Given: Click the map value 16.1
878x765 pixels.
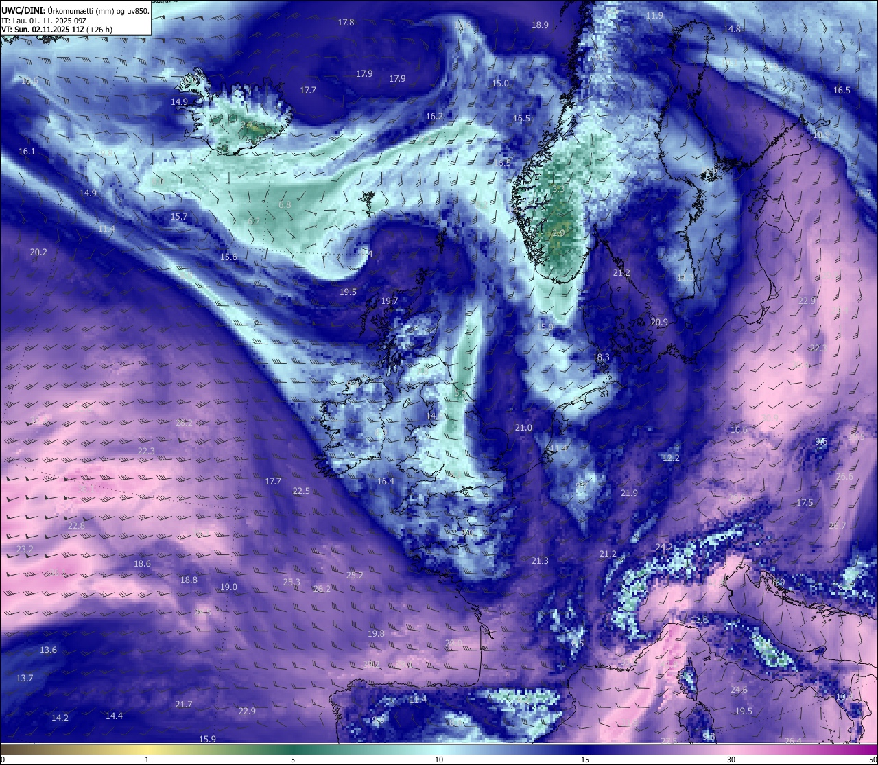Looking at the screenshot, I should 27,152.
